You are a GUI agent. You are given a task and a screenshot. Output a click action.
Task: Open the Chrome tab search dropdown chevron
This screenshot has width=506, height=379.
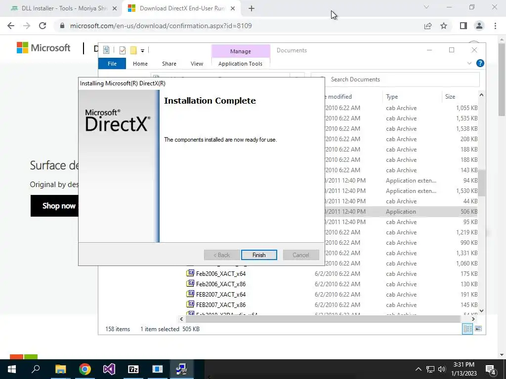coord(426,7)
